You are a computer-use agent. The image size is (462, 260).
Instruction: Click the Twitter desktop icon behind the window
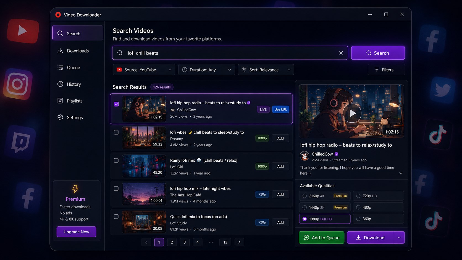coord(442,90)
